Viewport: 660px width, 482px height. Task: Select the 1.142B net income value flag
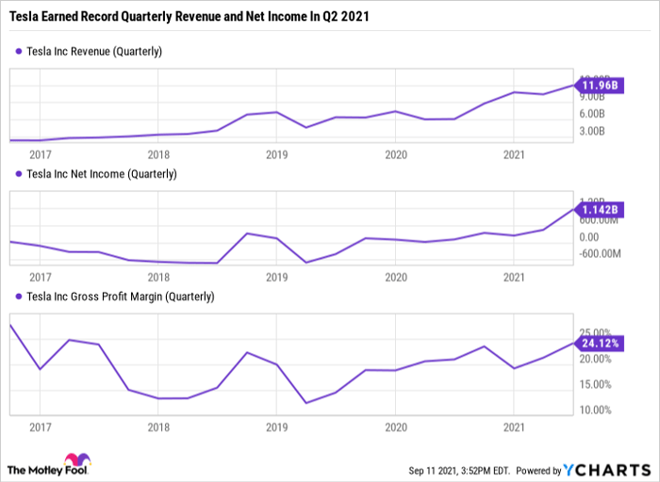(600, 210)
